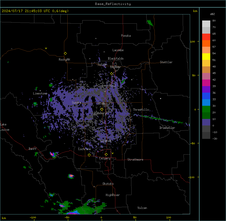
Task: Click the Sundre town label
Action: [77, 103]
